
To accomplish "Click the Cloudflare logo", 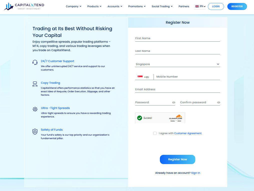I will 176,117.
